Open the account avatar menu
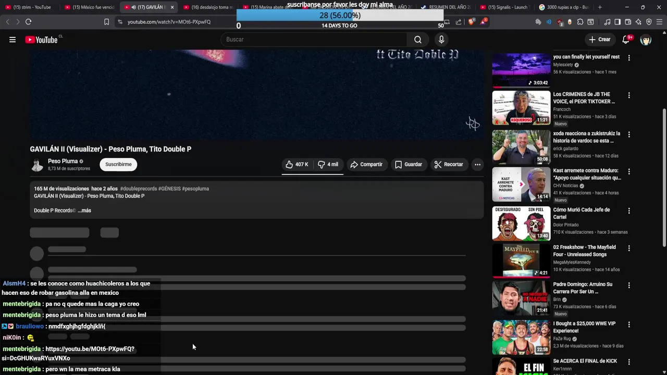Screen dimensions: 667x375 click(x=646, y=40)
